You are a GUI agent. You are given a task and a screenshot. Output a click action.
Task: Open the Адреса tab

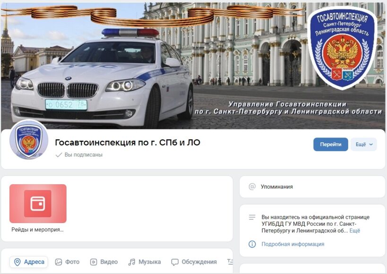tap(29, 262)
